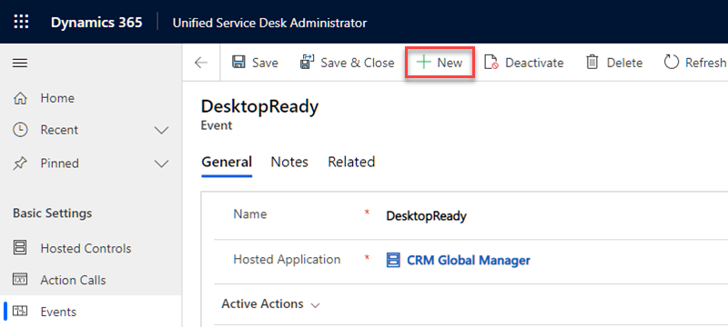Open CRM Global Manager lookup link
Screen dimensions: 728x327
click(x=469, y=261)
